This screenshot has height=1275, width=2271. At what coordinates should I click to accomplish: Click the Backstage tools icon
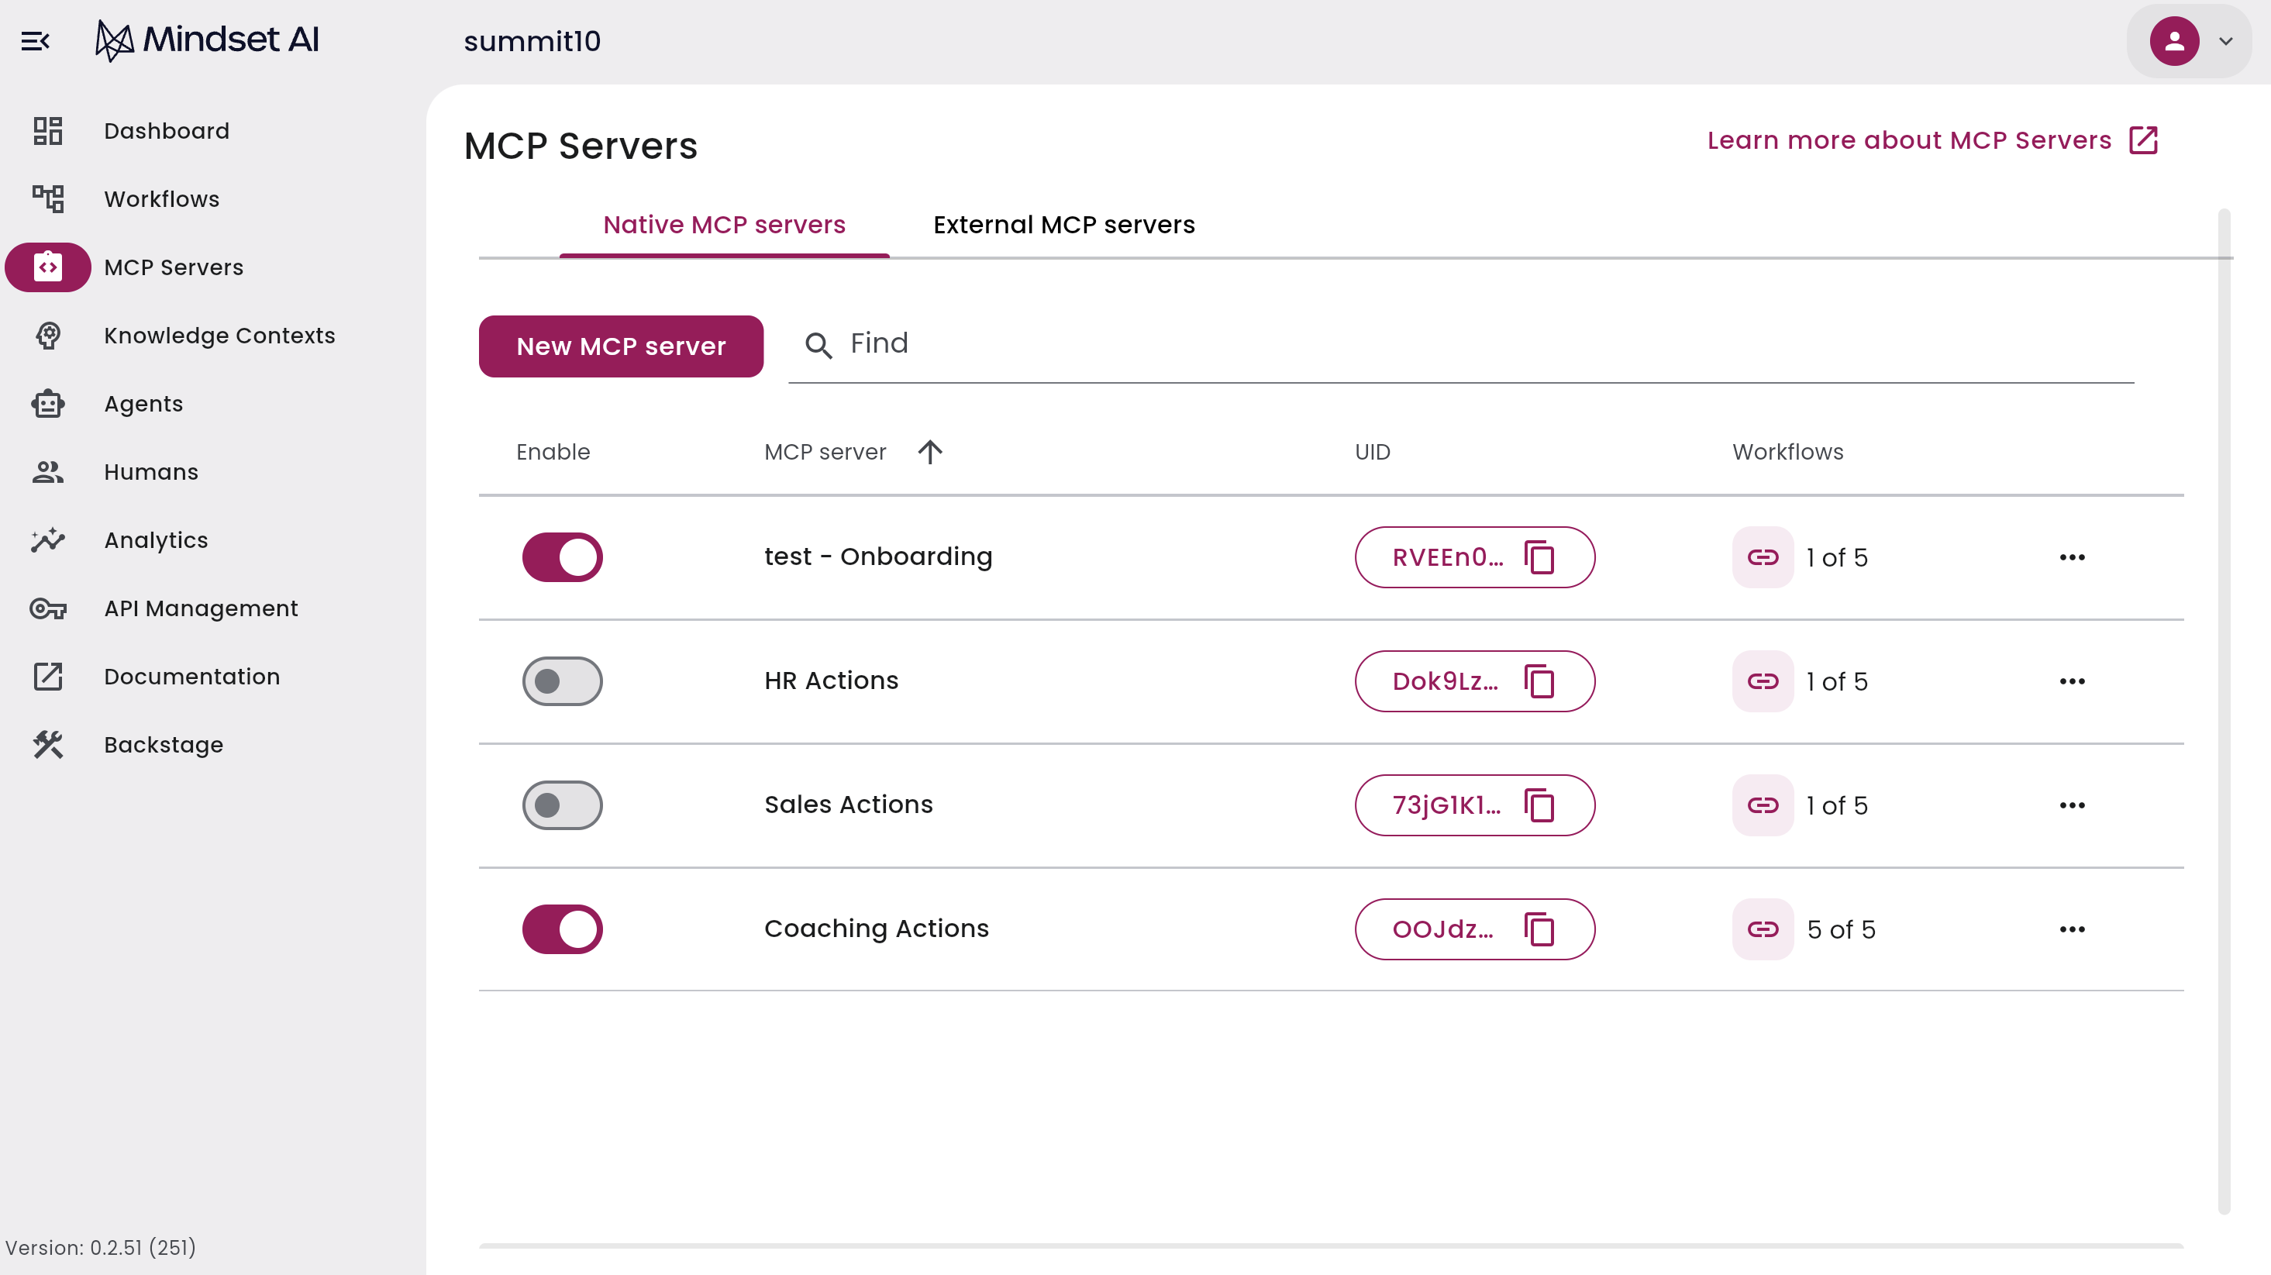pyautogui.click(x=47, y=744)
